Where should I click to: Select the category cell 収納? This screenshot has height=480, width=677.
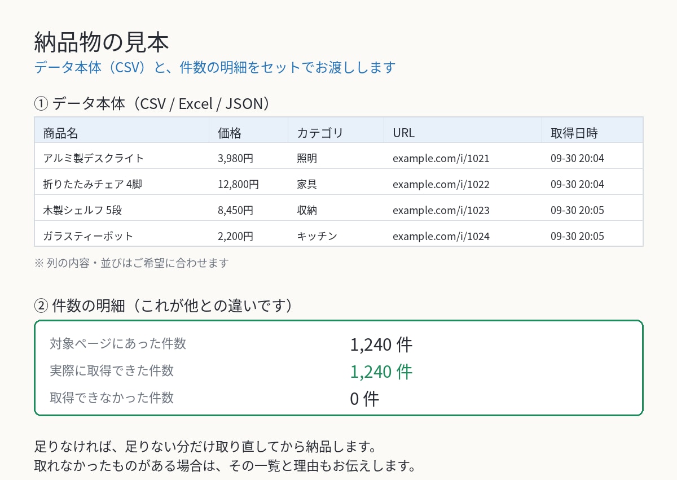point(307,210)
